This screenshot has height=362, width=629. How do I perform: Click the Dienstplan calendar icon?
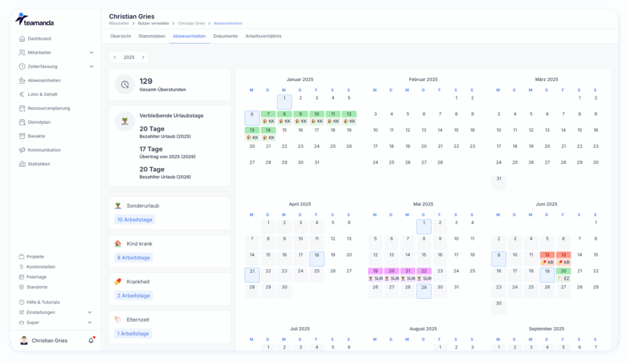pyautogui.click(x=22, y=122)
